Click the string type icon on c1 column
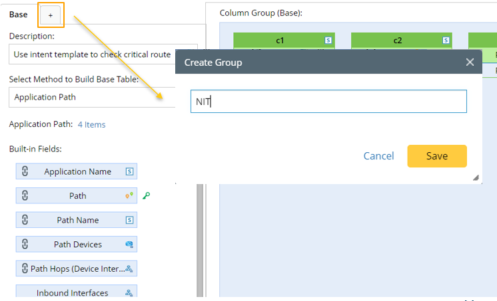This screenshot has height=301, width=497. [x=328, y=41]
